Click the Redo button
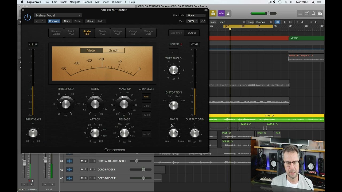Image resolution: width=342 pixels, height=192 pixels. click(x=100, y=21)
